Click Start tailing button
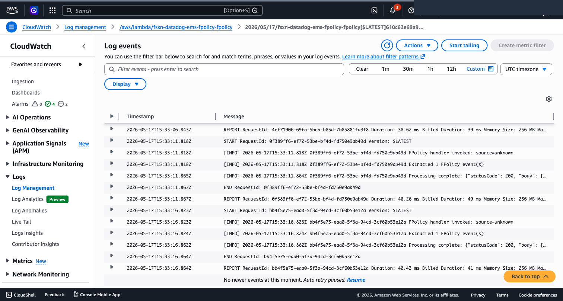The height and width of the screenshot is (301, 563). pos(464,45)
